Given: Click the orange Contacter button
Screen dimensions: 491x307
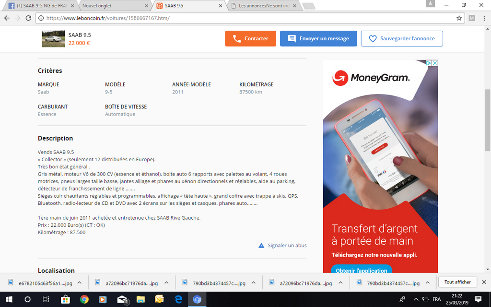Looking at the screenshot, I should [x=250, y=38].
